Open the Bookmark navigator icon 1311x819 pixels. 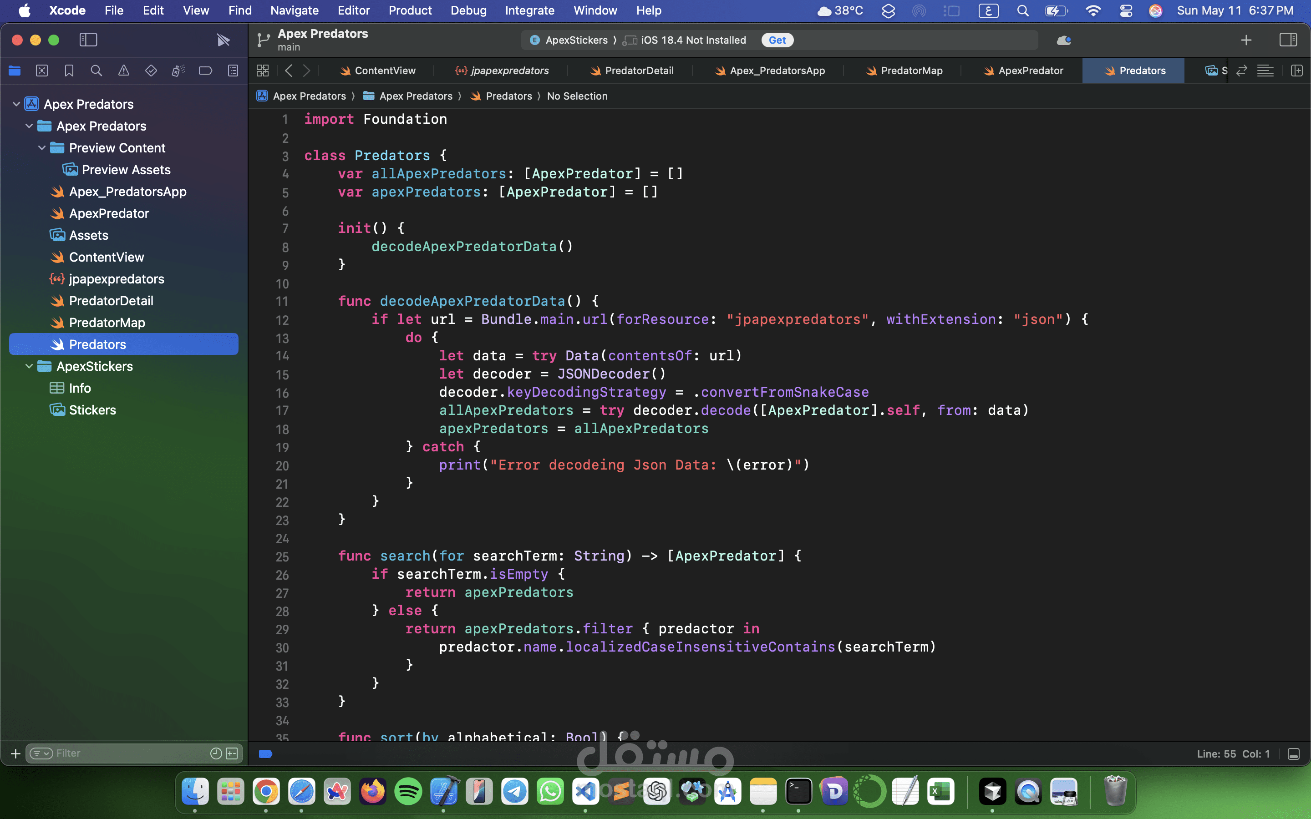(x=69, y=71)
